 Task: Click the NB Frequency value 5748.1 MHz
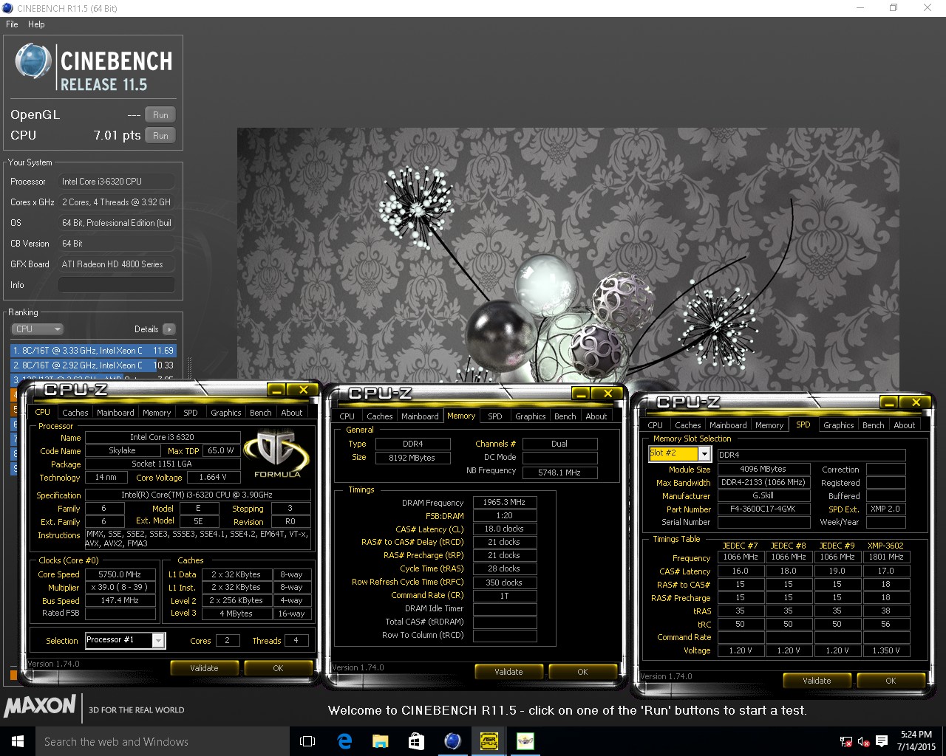click(559, 472)
